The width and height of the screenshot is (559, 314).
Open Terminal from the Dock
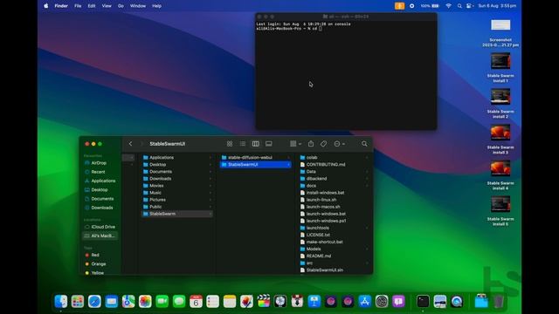pyautogui.click(x=423, y=302)
